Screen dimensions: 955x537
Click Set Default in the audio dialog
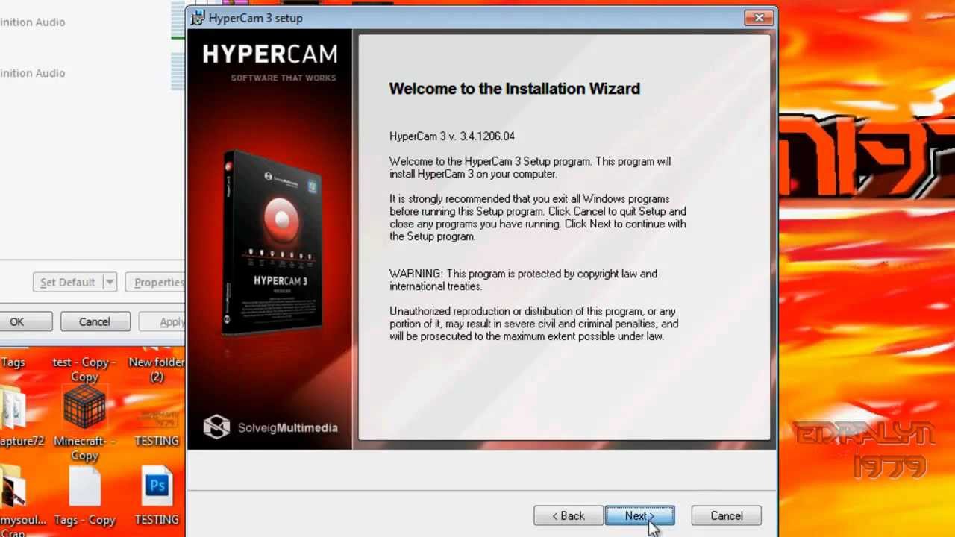[67, 283]
